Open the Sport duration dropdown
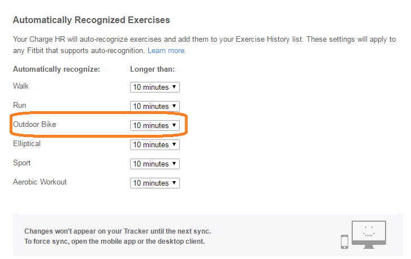411x259 pixels. [x=154, y=164]
